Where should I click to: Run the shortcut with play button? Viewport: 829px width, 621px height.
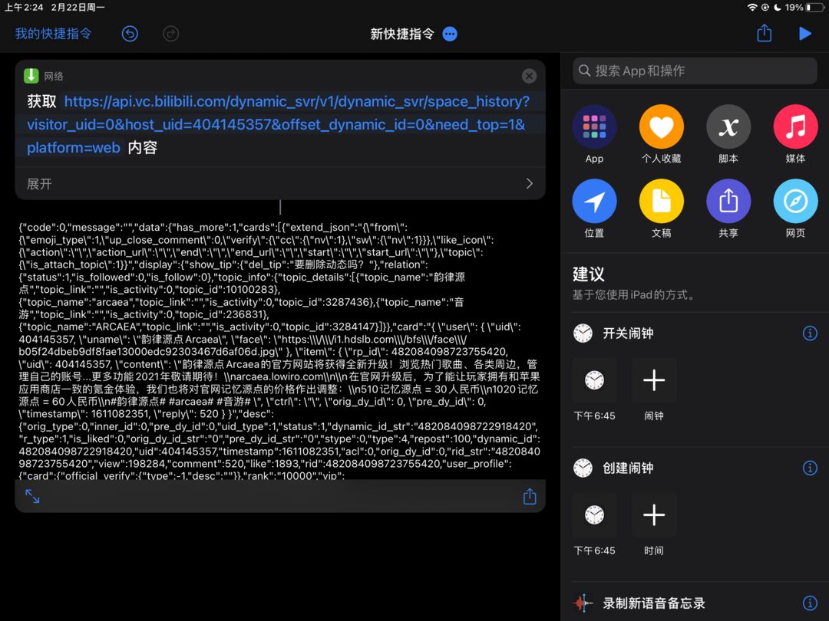click(804, 33)
